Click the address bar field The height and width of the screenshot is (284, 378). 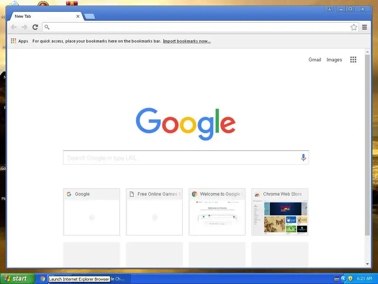[200, 27]
